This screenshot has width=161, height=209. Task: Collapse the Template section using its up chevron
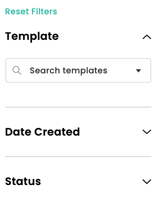coord(147,37)
